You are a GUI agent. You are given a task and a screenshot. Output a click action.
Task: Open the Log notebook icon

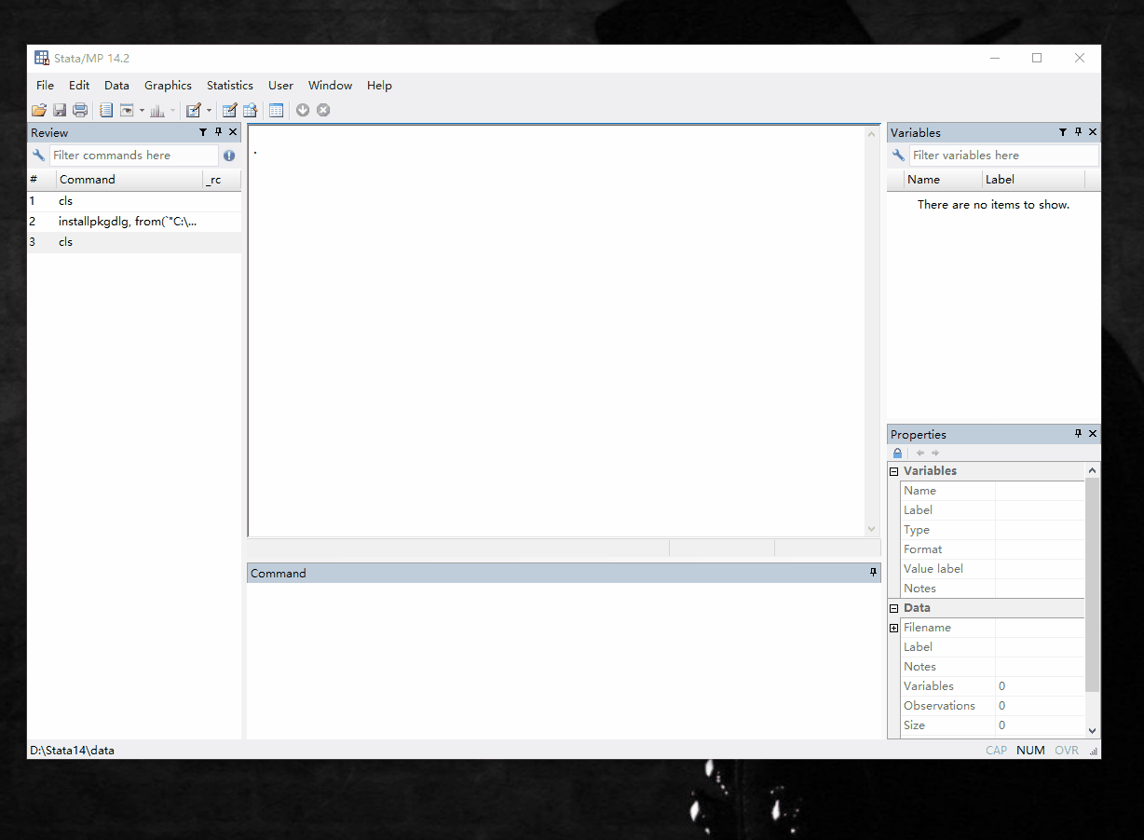106,110
